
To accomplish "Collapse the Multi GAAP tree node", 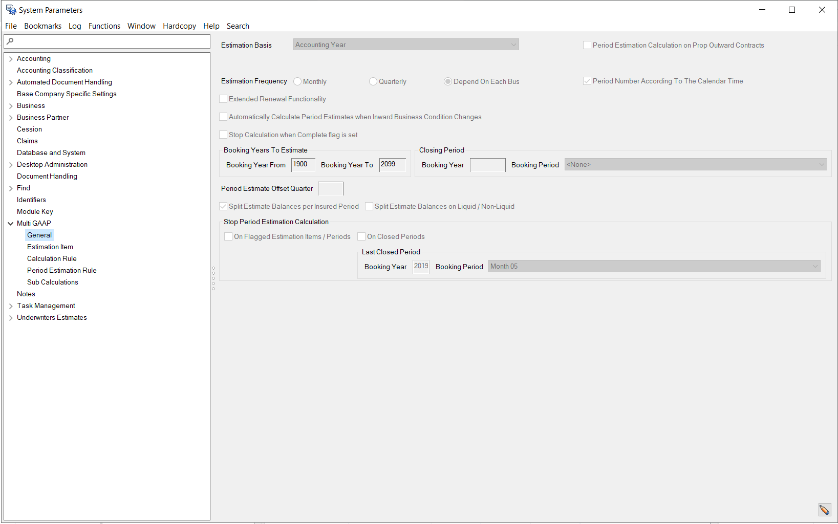I will pos(11,224).
